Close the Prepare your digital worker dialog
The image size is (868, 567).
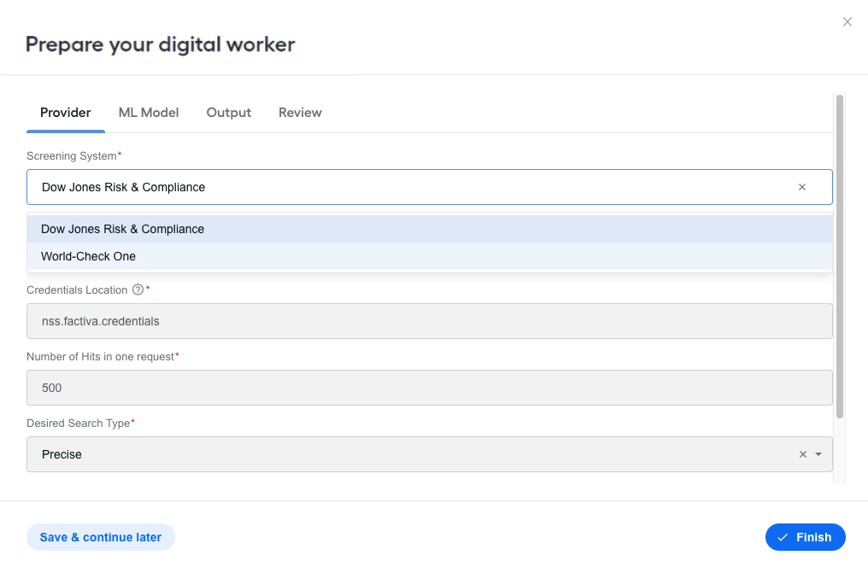pos(847,22)
